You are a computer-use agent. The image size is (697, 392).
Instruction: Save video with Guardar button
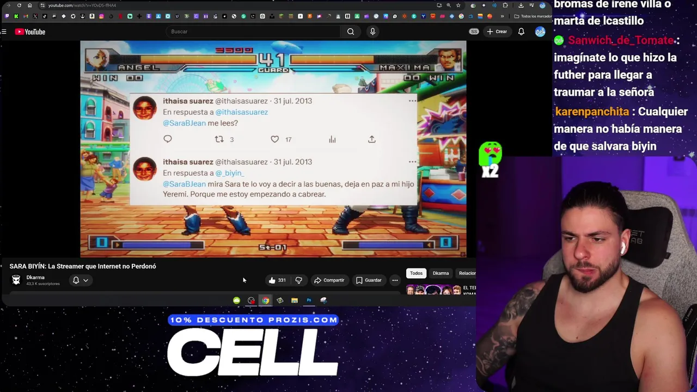pyautogui.click(x=369, y=280)
